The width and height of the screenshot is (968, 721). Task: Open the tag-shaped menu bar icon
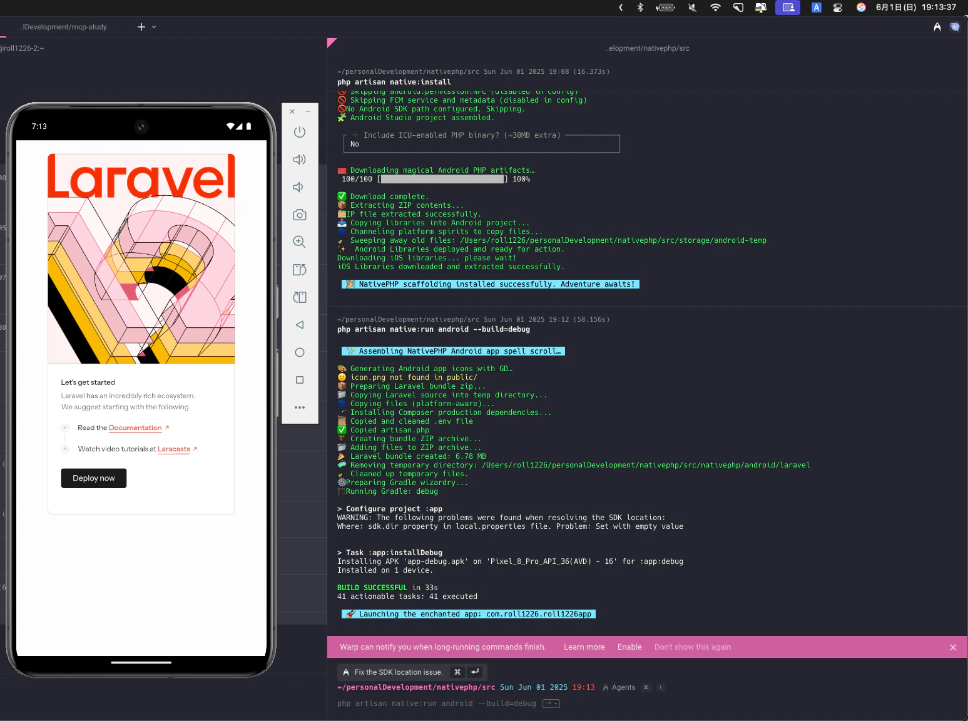coord(738,8)
